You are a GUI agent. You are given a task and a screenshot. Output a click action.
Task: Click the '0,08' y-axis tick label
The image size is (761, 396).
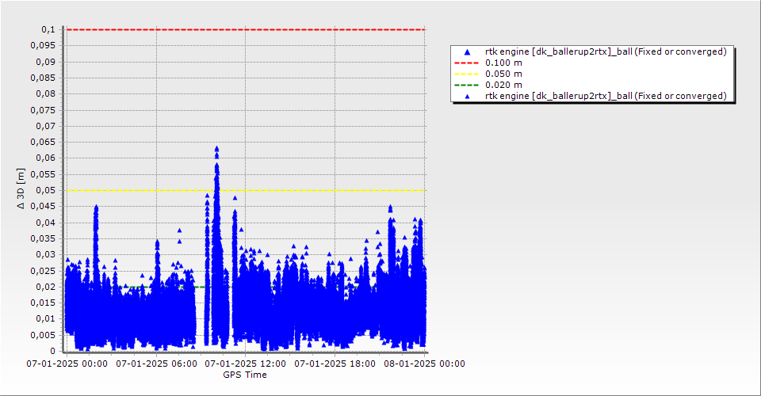(46, 94)
